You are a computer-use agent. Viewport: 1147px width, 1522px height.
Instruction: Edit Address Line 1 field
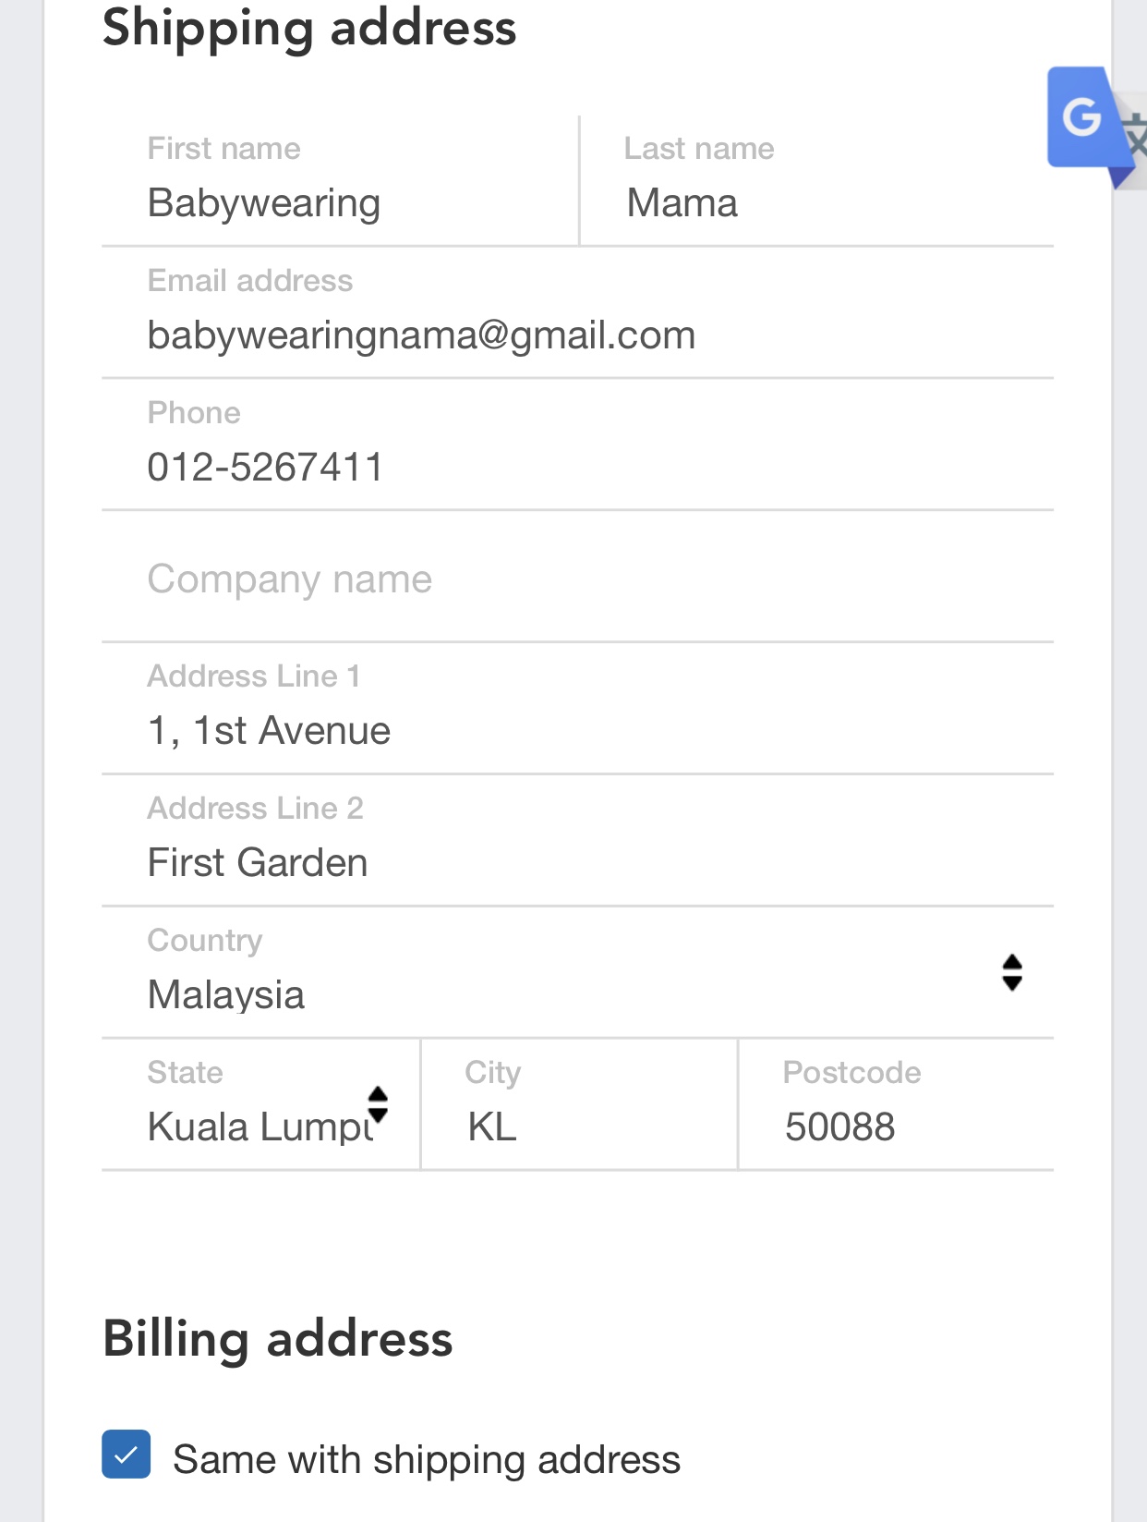578,709
